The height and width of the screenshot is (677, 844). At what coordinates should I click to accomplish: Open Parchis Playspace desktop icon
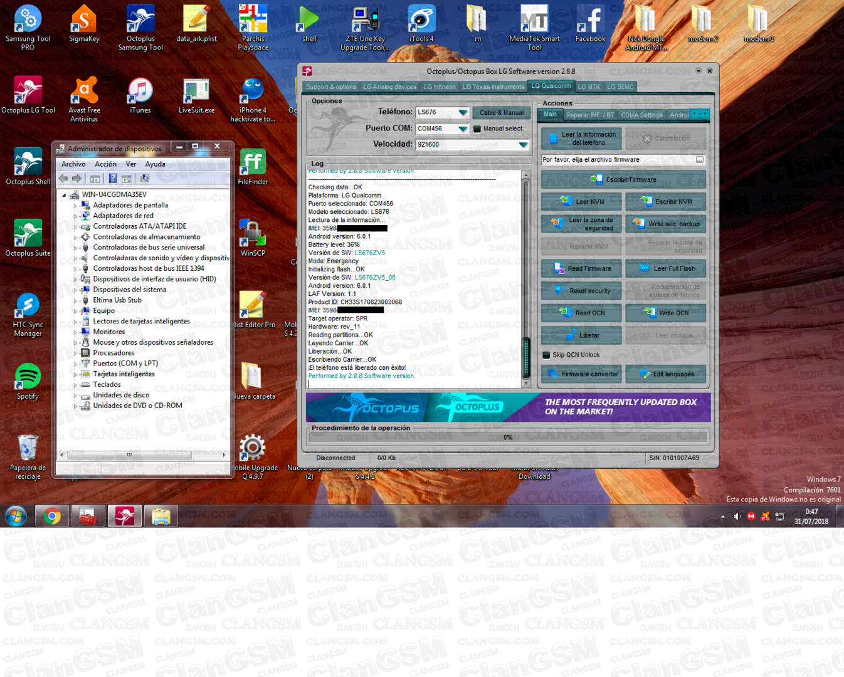(253, 28)
